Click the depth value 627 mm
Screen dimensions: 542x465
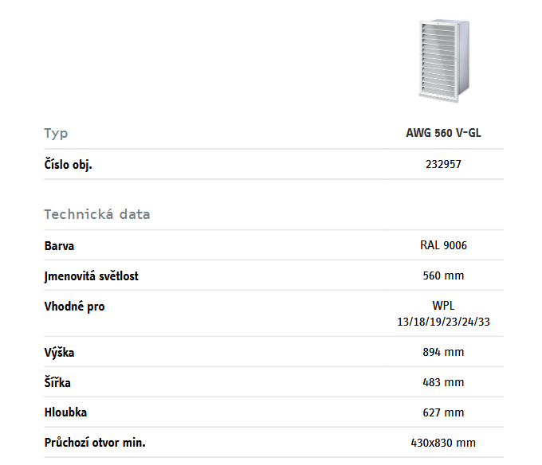pos(443,412)
